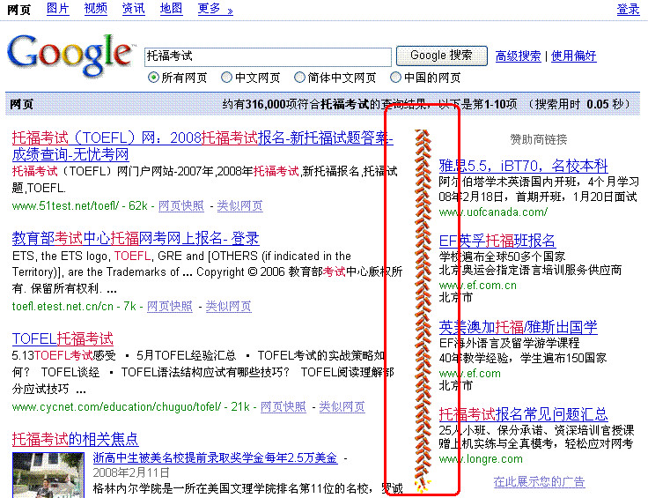
Task: Open the 英美澳加托福/雅斯出国学 ad
Action: tap(518, 327)
